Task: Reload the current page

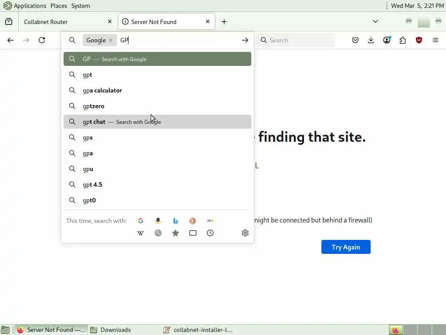Action: (x=42, y=40)
